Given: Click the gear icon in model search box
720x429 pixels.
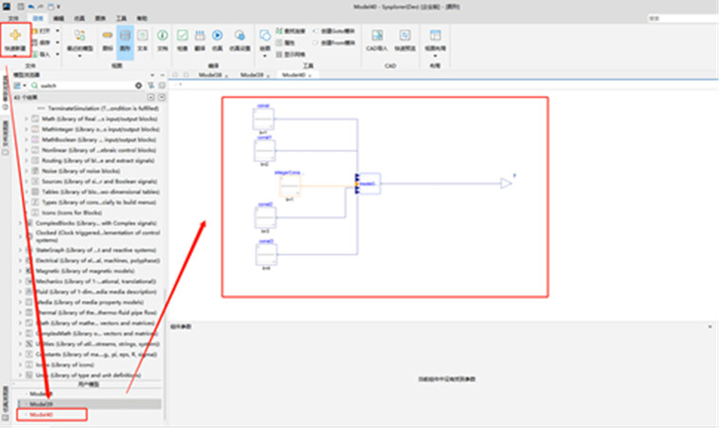Looking at the screenshot, I should pos(139,85).
